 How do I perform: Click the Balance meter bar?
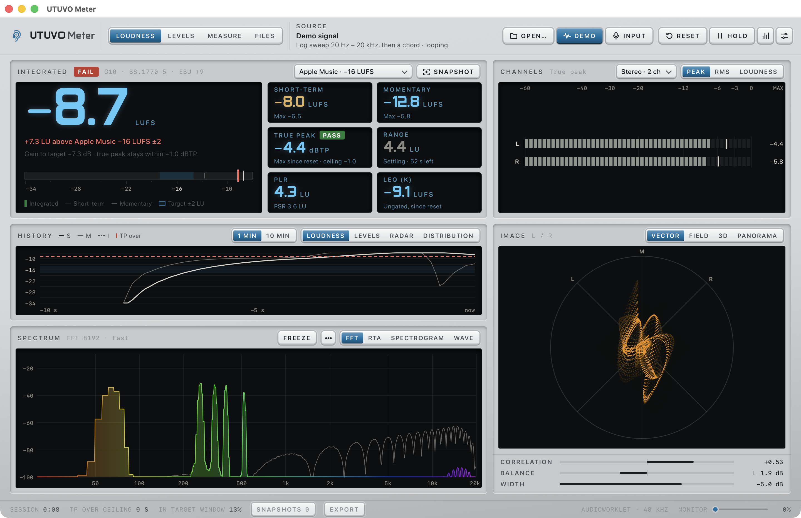[x=647, y=473]
